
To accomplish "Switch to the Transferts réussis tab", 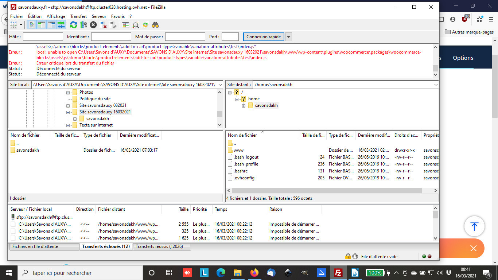I will coord(162,246).
